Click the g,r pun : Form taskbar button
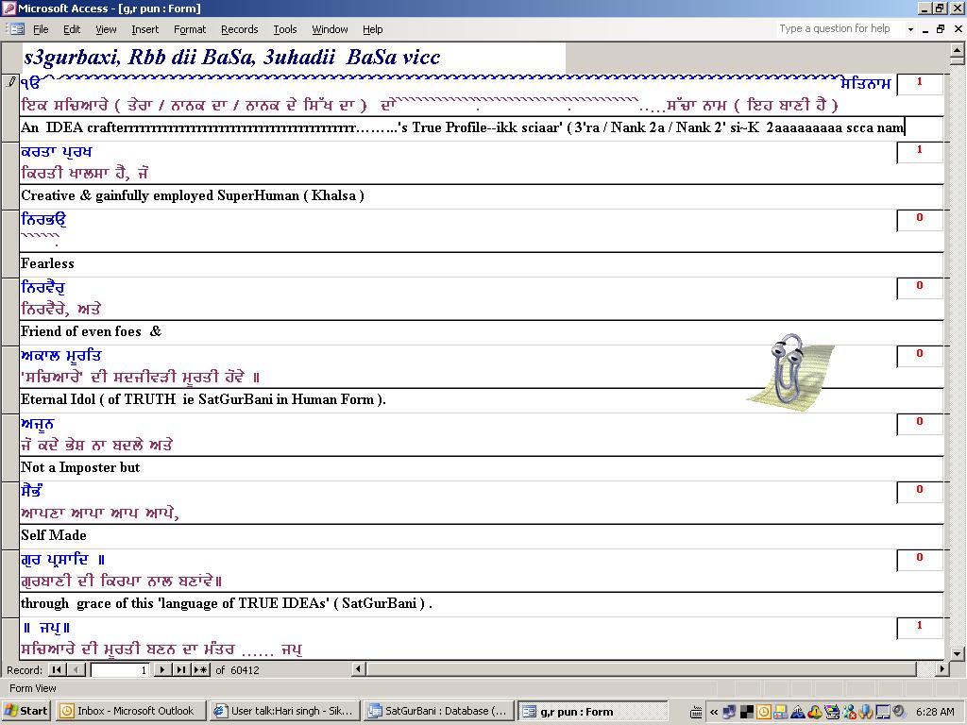The width and height of the screenshot is (967, 725). 593,711
